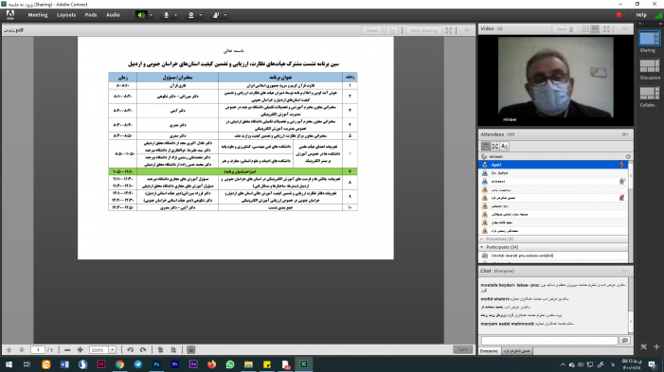Toggle the webcam icon in the toolbar
Viewport: 664px width, 372px height.
coord(191,15)
